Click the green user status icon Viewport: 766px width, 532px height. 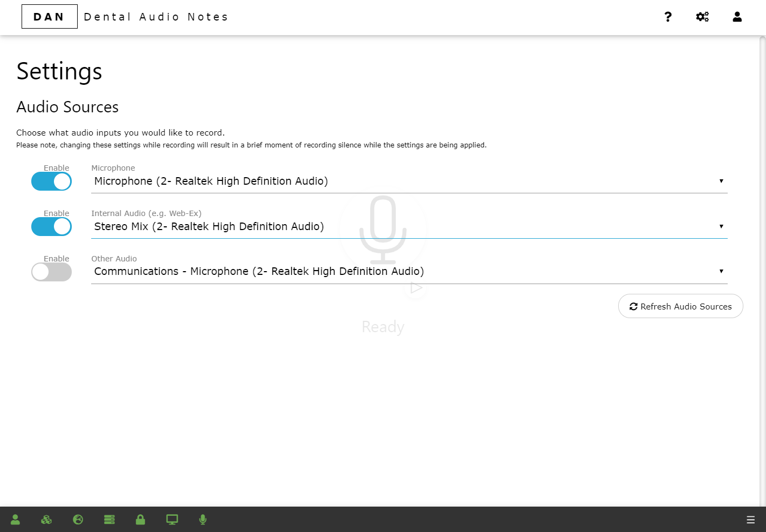click(x=15, y=520)
